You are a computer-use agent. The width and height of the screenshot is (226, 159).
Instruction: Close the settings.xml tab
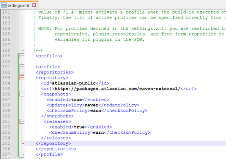34,5
